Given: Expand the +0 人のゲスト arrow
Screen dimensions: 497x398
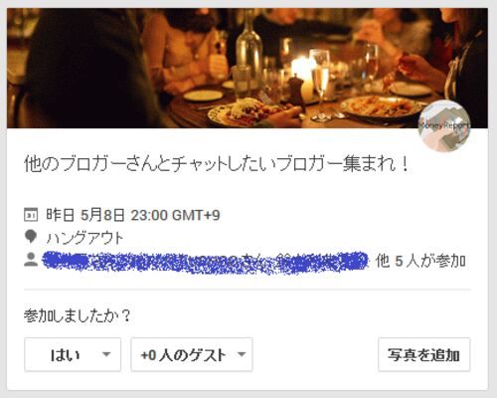Looking at the screenshot, I should point(242,354).
